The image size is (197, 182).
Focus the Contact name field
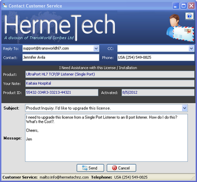[61, 57]
